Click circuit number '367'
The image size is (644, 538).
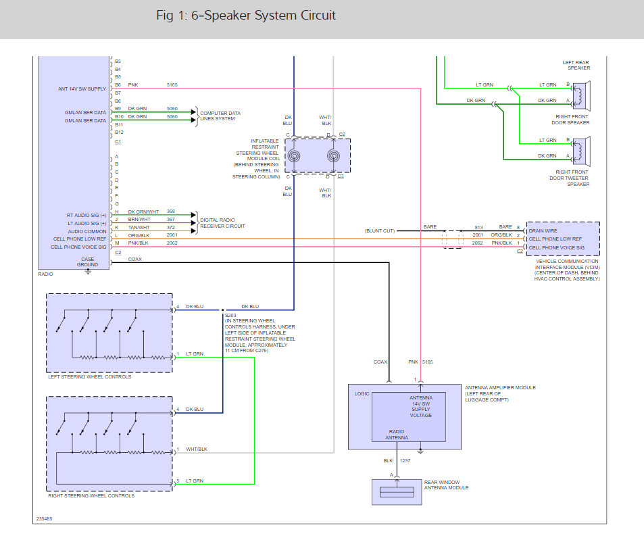(171, 219)
